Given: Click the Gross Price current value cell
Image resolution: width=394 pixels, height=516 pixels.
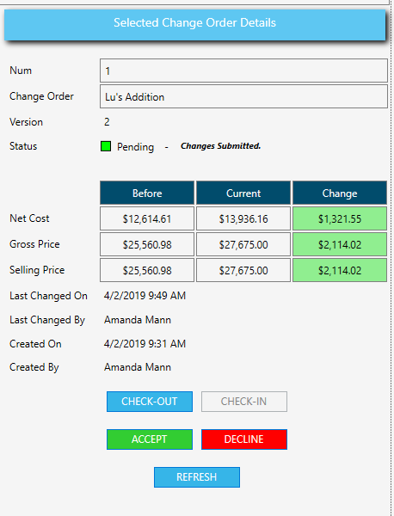Looking at the screenshot, I should point(243,244).
